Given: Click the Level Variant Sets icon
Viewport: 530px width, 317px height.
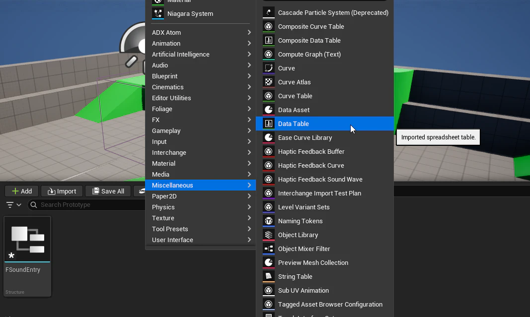Looking at the screenshot, I should point(268,207).
